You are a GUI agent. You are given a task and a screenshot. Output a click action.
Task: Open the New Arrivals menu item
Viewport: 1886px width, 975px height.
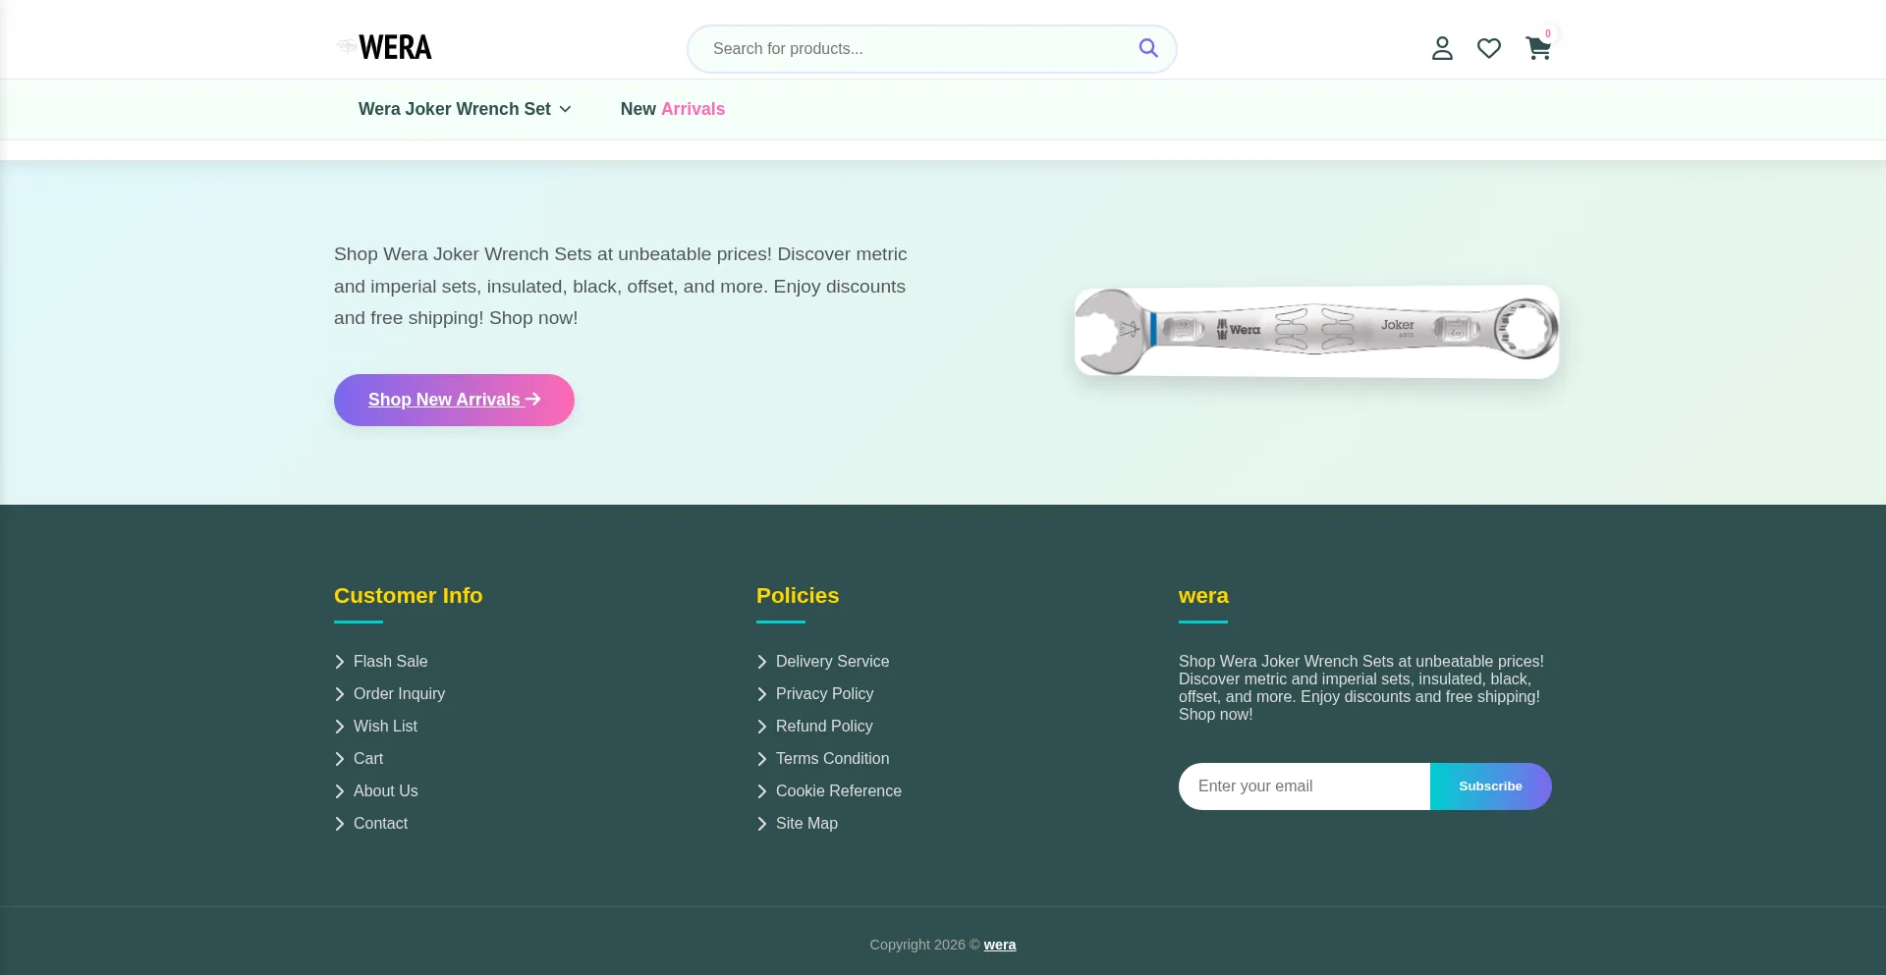[673, 109]
